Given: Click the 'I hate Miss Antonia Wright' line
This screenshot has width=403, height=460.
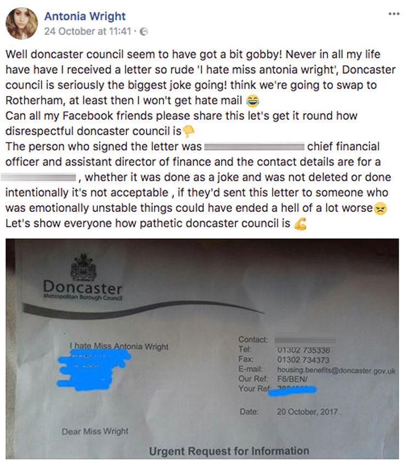Looking at the screenshot, I should pos(120,346).
